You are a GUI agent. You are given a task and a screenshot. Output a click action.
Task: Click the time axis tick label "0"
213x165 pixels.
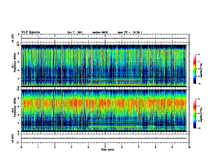point(21,147)
